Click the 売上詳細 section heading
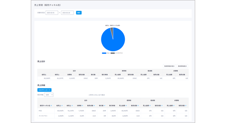Viewport: 226px width, 123px height. 41,85
